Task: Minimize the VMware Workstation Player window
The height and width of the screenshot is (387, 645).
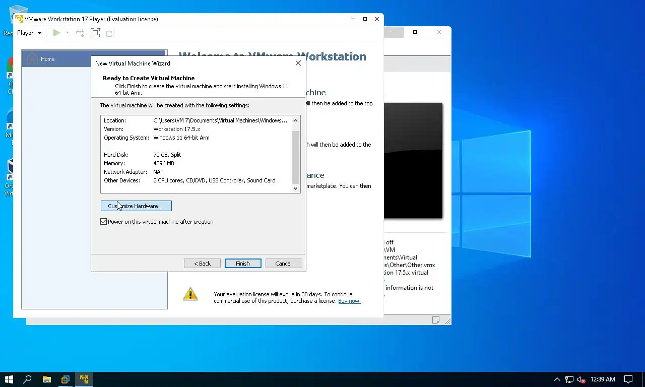Action: pyautogui.click(x=353, y=19)
